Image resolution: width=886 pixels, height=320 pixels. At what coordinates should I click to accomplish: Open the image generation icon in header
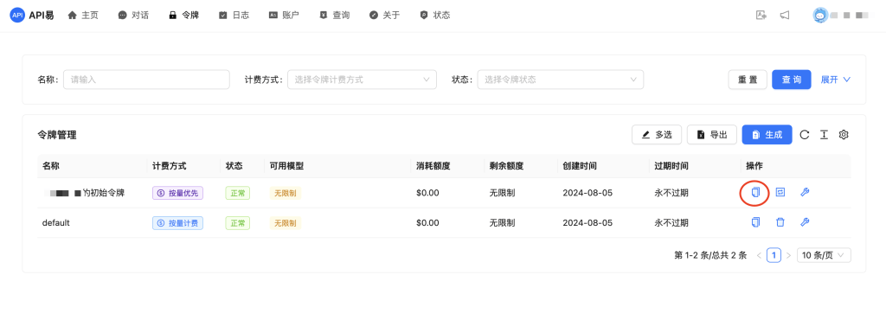point(761,16)
